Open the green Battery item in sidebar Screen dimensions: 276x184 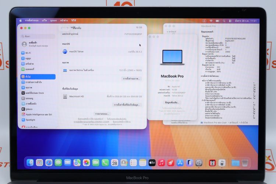pyautogui.click(x=28, y=69)
